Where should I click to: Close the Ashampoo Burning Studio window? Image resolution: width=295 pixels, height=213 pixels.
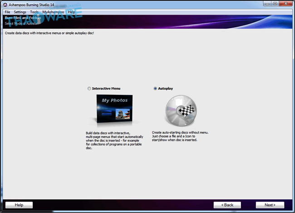pyautogui.click(x=286, y=4)
